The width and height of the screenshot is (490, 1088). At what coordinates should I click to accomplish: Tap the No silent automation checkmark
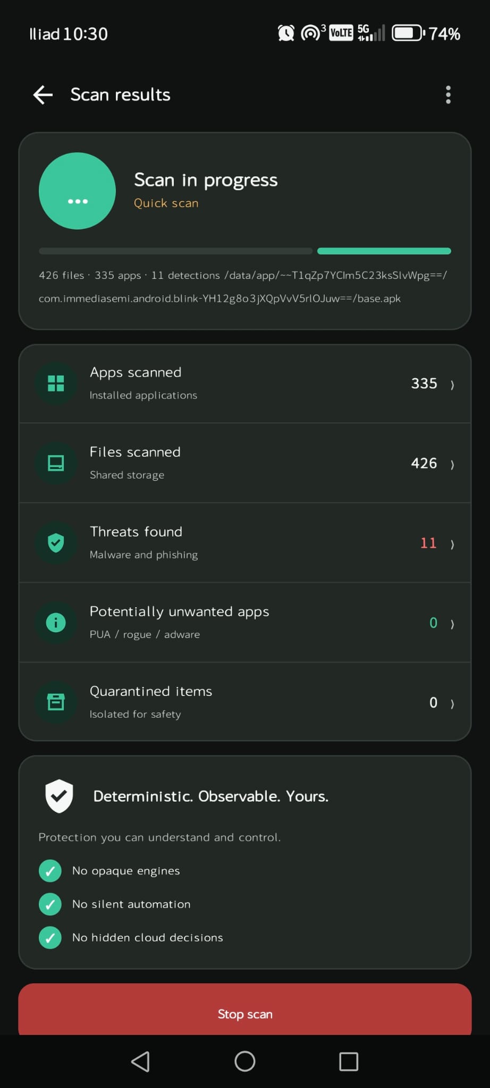pyautogui.click(x=50, y=904)
